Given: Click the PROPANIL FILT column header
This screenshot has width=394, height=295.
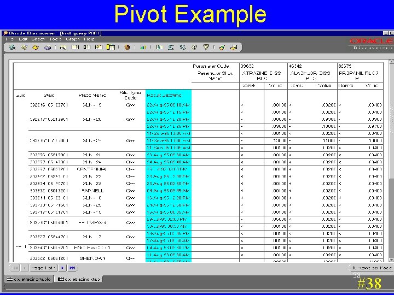Looking at the screenshot, I should point(358,76).
